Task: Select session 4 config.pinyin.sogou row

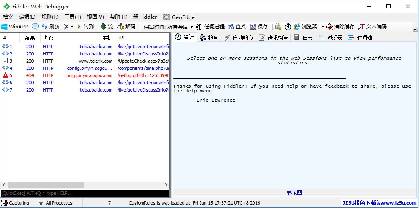Action: 85,68
